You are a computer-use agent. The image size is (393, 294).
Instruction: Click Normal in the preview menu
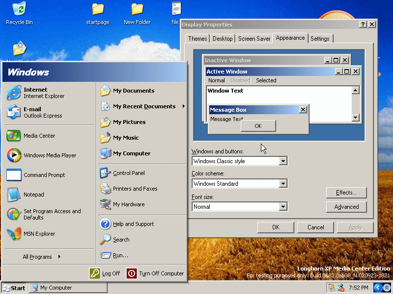pyautogui.click(x=217, y=80)
